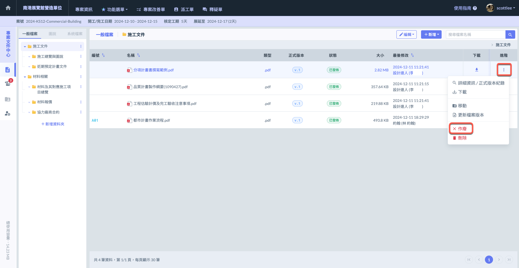Choose 更新檔案版本 in context menu

tap(471, 115)
